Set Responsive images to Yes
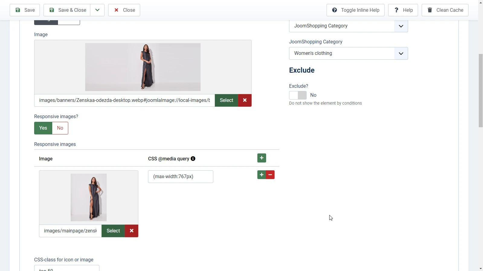This screenshot has height=271, width=483. point(43,128)
